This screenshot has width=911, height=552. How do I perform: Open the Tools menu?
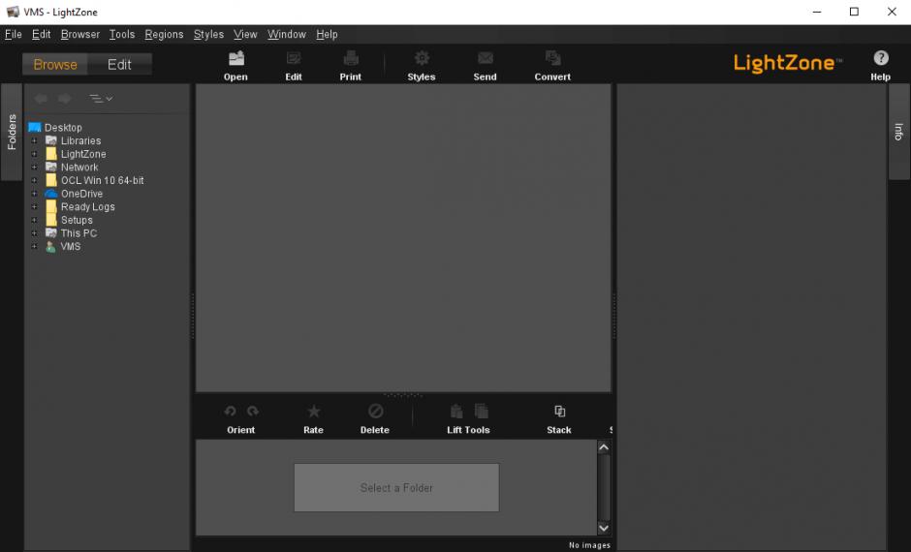(x=122, y=34)
